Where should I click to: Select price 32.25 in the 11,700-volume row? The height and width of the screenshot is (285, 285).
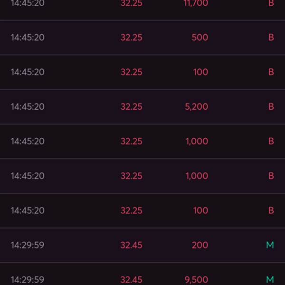(132, 3)
